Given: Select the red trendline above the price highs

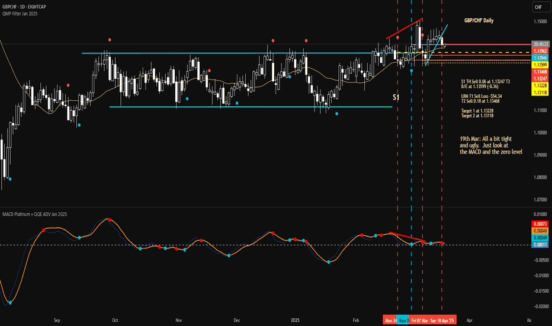Looking at the screenshot, I should [x=404, y=28].
